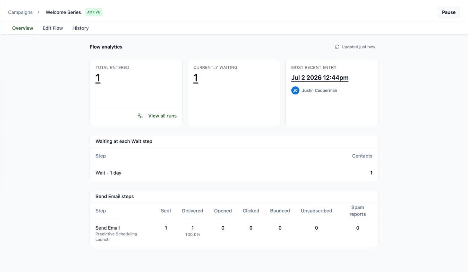This screenshot has width=468, height=272.
Task: Click the Opened count for Send Email
Action: [223, 228]
